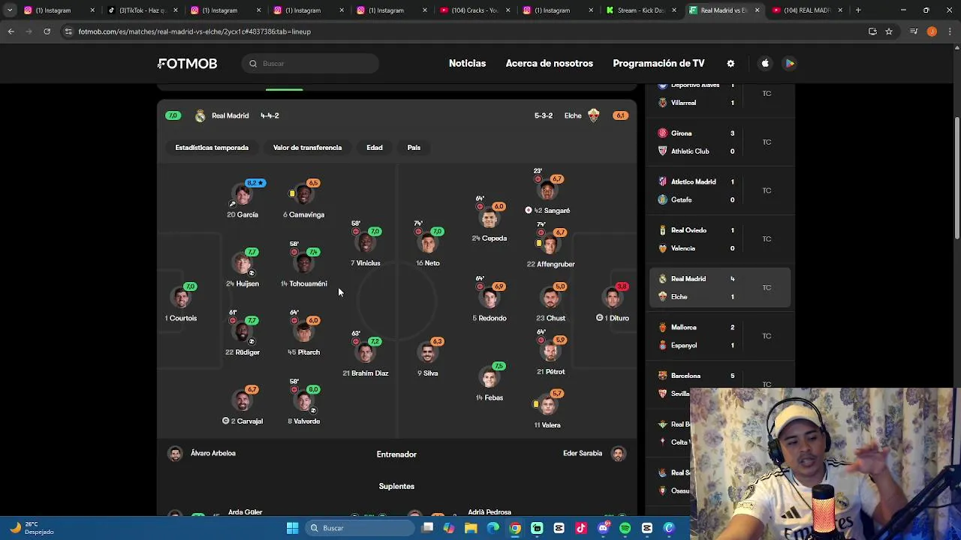Click the weather widget showing 26°C

[32, 528]
